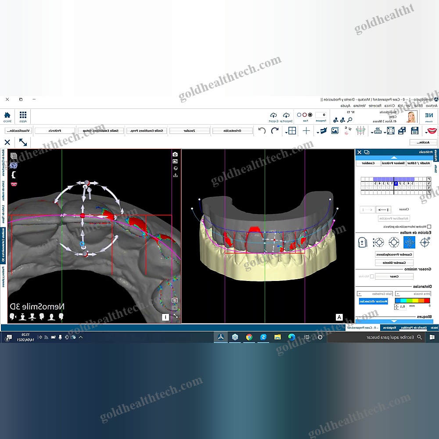Open dropdown arrow beside jaw model icon

pos(318,132)
